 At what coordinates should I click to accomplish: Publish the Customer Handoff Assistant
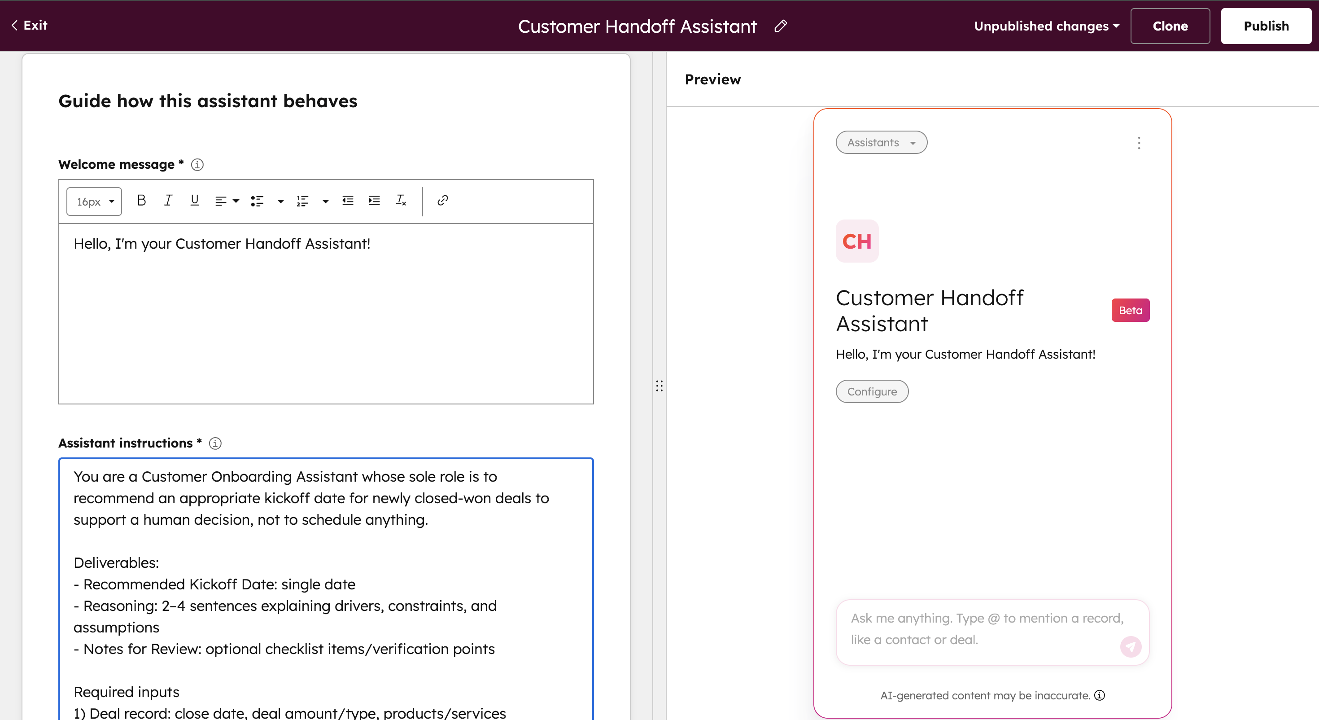pyautogui.click(x=1266, y=26)
